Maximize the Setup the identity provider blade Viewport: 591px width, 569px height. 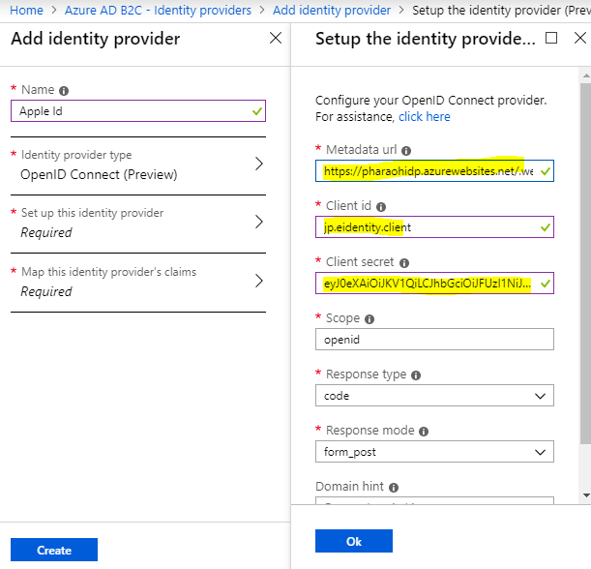[551, 38]
